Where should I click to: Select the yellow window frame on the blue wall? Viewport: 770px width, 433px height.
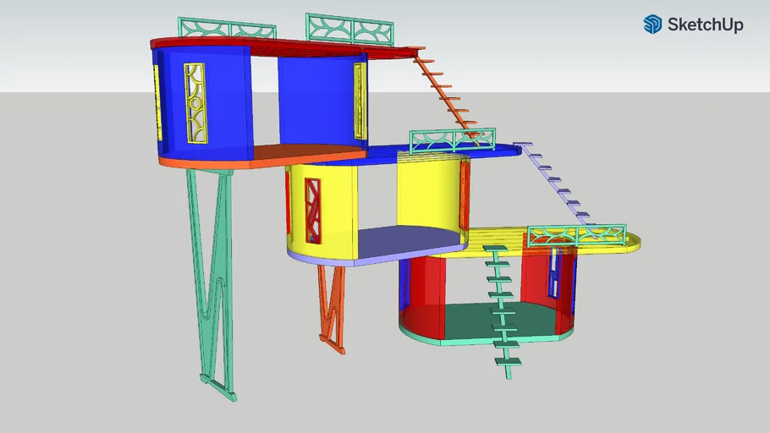tap(195, 102)
